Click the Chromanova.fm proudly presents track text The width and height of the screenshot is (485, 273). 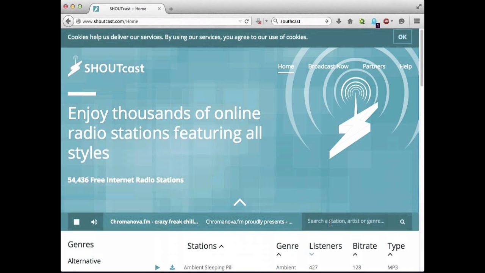[249, 222]
